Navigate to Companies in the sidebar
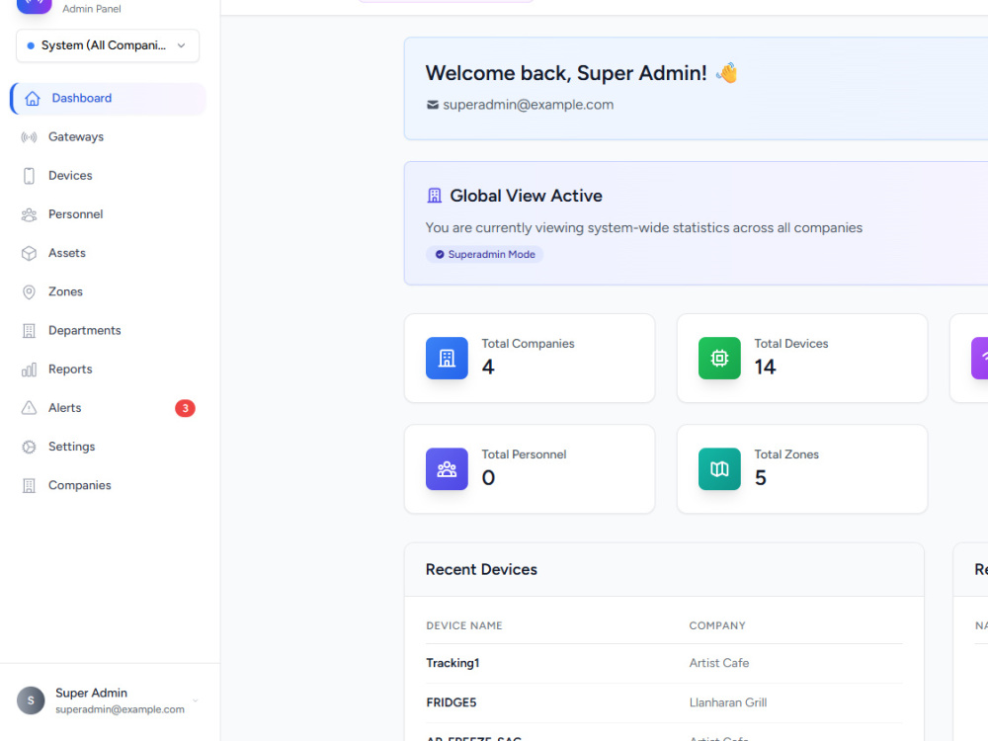This screenshot has width=988, height=741. click(109, 486)
